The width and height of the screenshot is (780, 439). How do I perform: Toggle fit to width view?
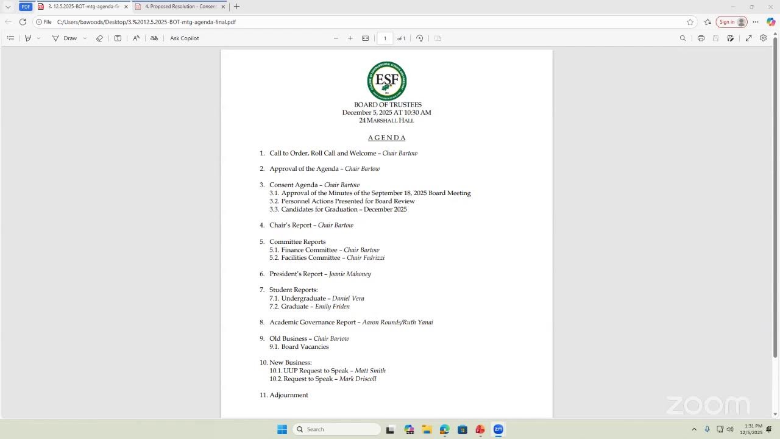366,38
